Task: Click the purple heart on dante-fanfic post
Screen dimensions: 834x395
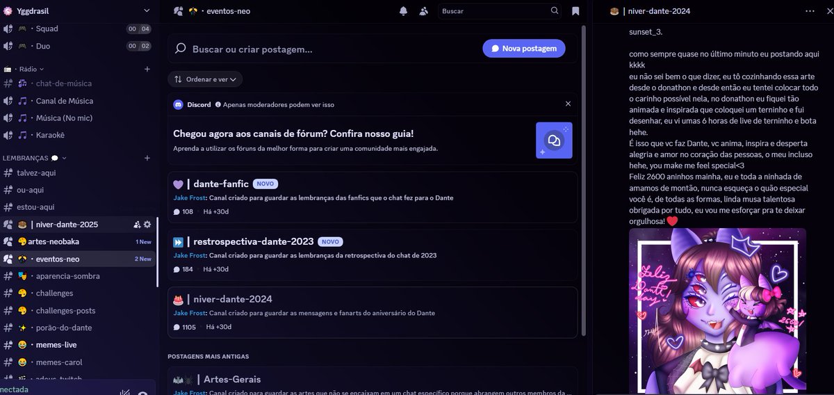Action: pos(178,184)
